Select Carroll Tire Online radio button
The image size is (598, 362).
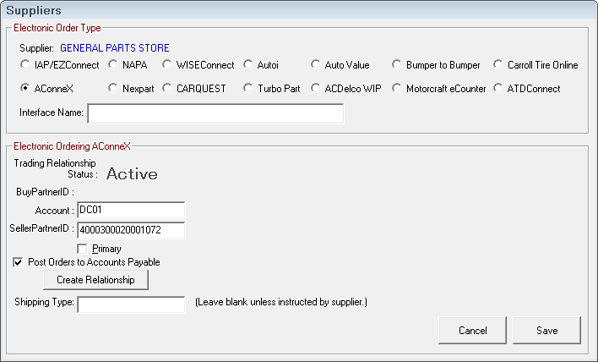click(x=499, y=65)
